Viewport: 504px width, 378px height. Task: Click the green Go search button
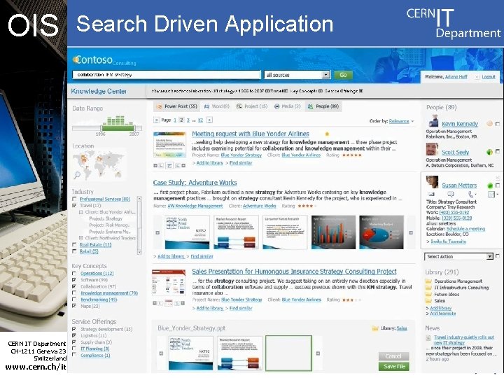(343, 75)
